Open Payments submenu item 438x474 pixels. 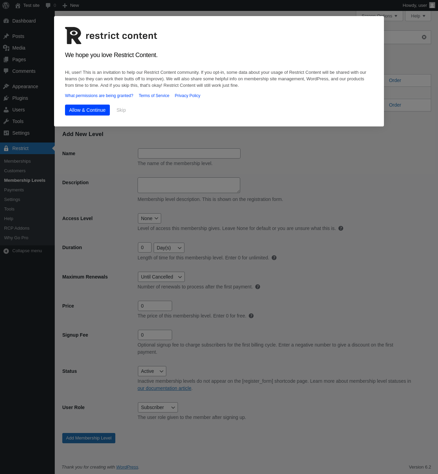pyautogui.click(x=14, y=190)
